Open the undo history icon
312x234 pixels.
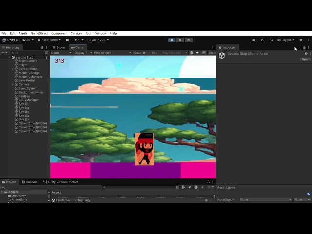262,40
